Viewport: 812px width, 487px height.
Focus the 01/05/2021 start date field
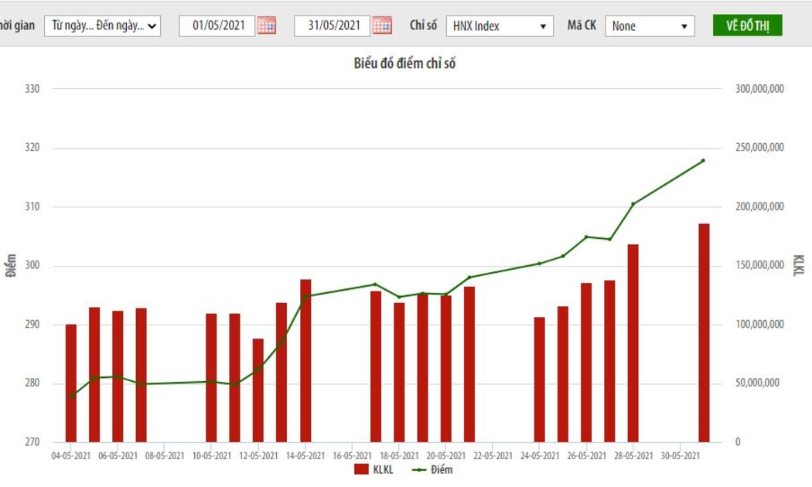click(217, 26)
